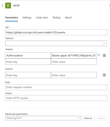Collapse the panel using the left chevron
The height and width of the screenshot is (127, 110).
[x=2, y=6]
